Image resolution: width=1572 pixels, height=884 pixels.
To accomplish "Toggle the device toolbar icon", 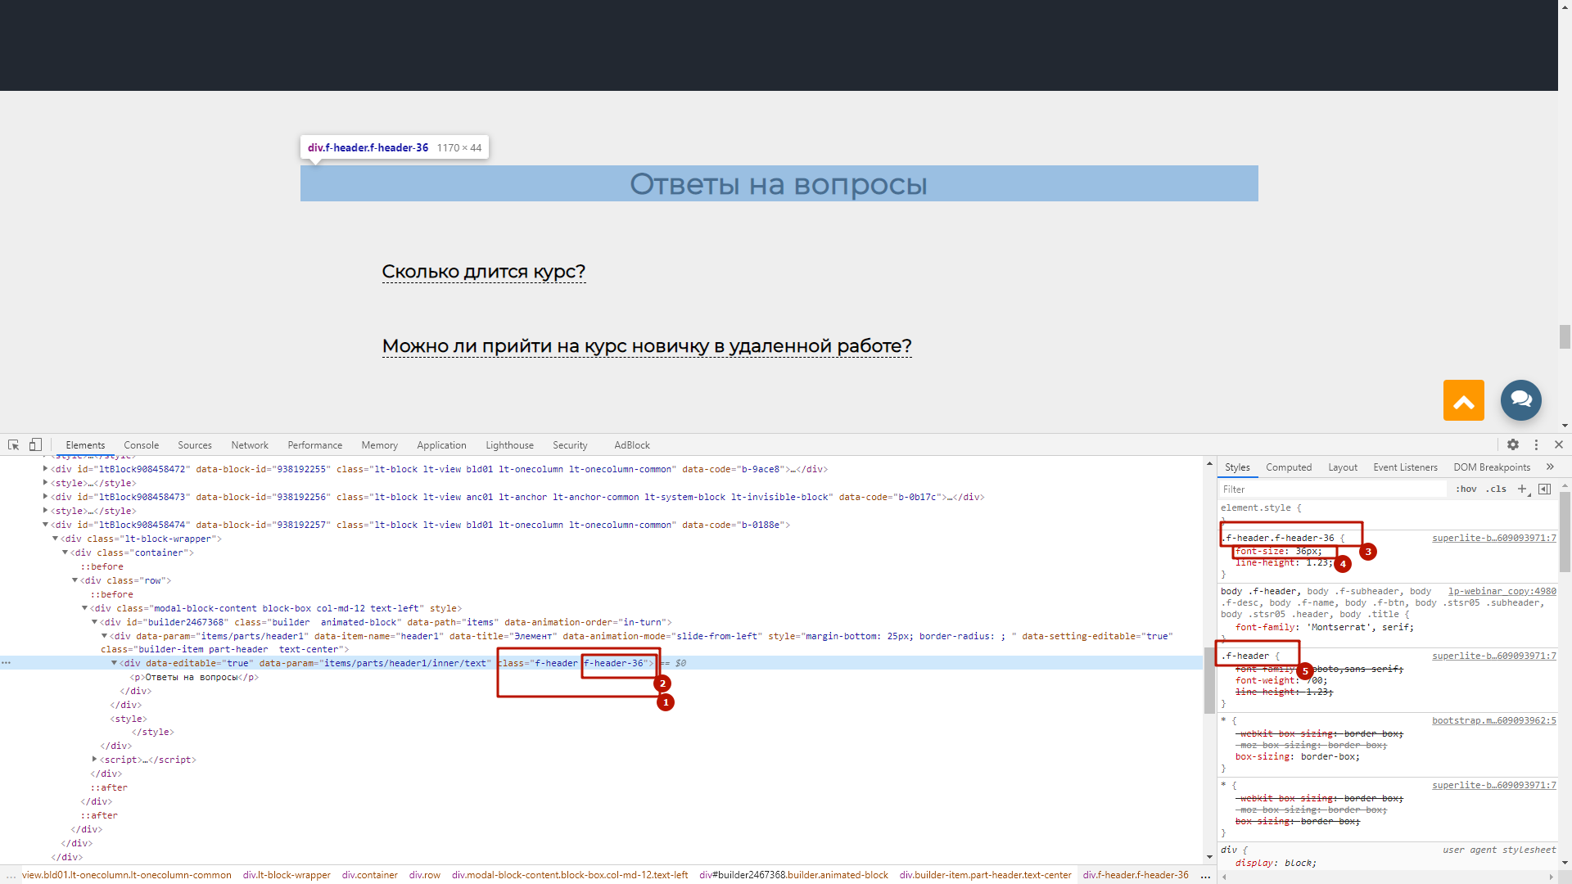I will (35, 444).
